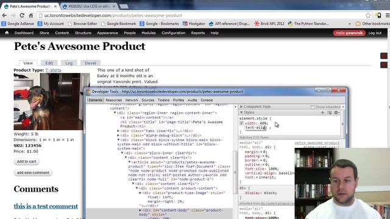
Task: Click Log out link
Action: (375, 33)
